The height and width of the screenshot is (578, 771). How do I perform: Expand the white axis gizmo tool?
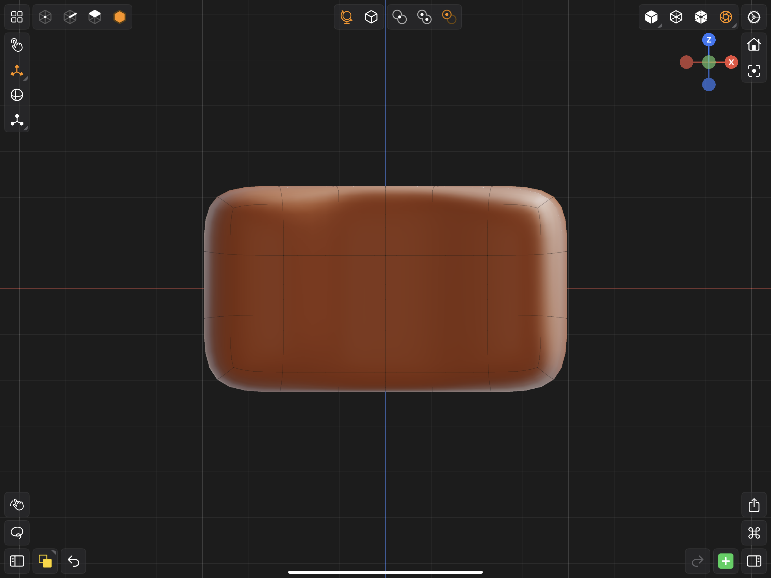coord(17,120)
